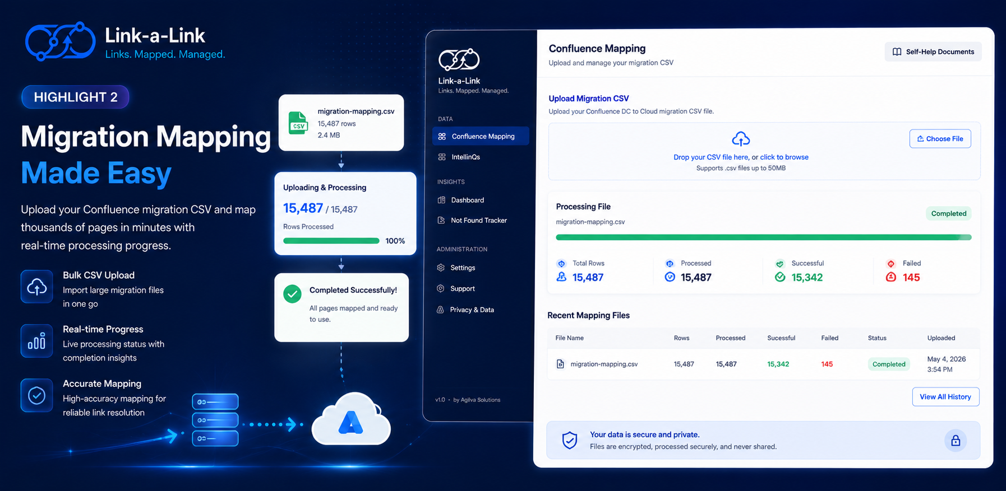Viewport: 1006px width, 491px height.
Task: Click the Failed column header
Action: click(829, 338)
